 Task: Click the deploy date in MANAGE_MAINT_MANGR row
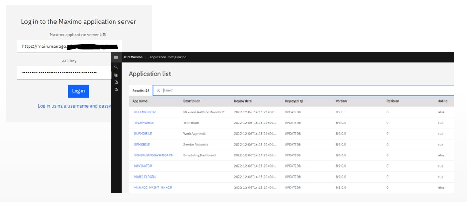[x=255, y=188]
